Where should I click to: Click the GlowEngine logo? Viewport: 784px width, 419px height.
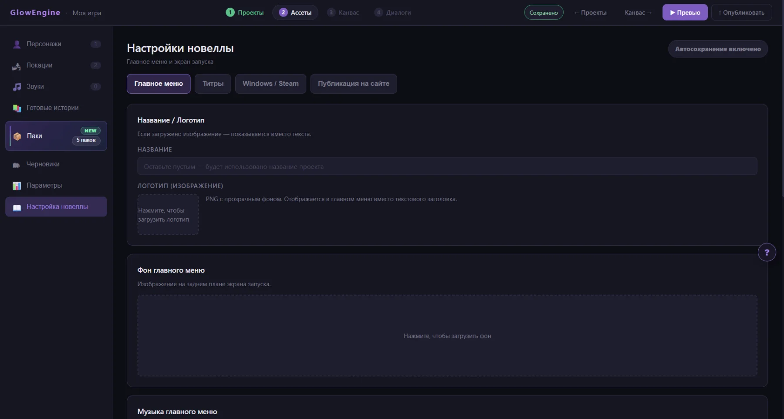(x=35, y=13)
